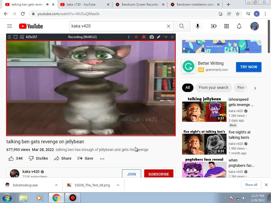271x203 pixels.
Task: Open the YouTube apps grid
Action: pyautogui.click(x=227, y=26)
